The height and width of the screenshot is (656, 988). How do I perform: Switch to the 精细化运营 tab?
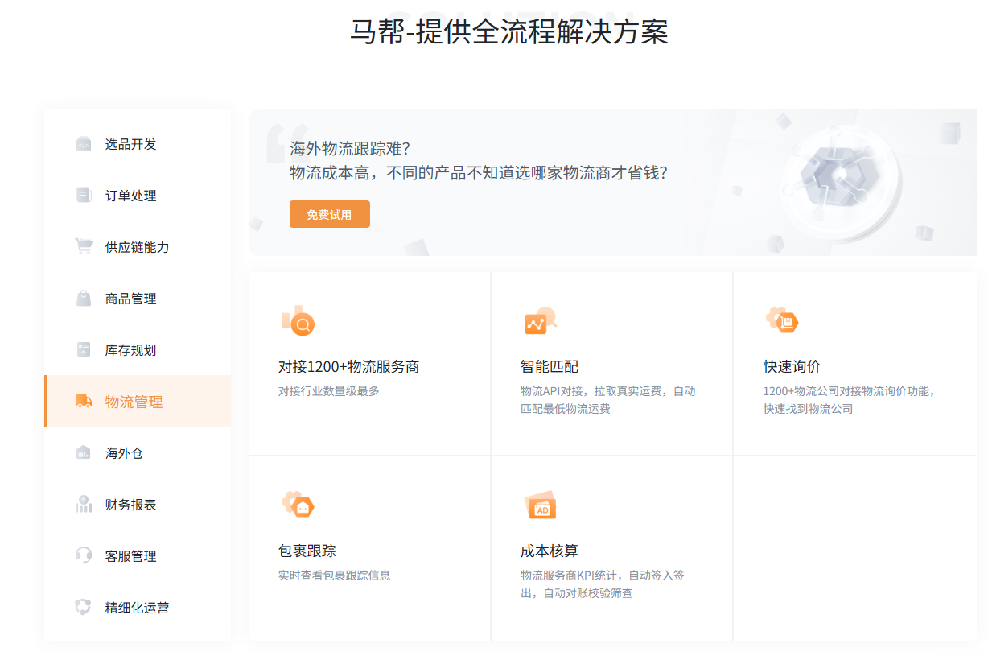[137, 608]
